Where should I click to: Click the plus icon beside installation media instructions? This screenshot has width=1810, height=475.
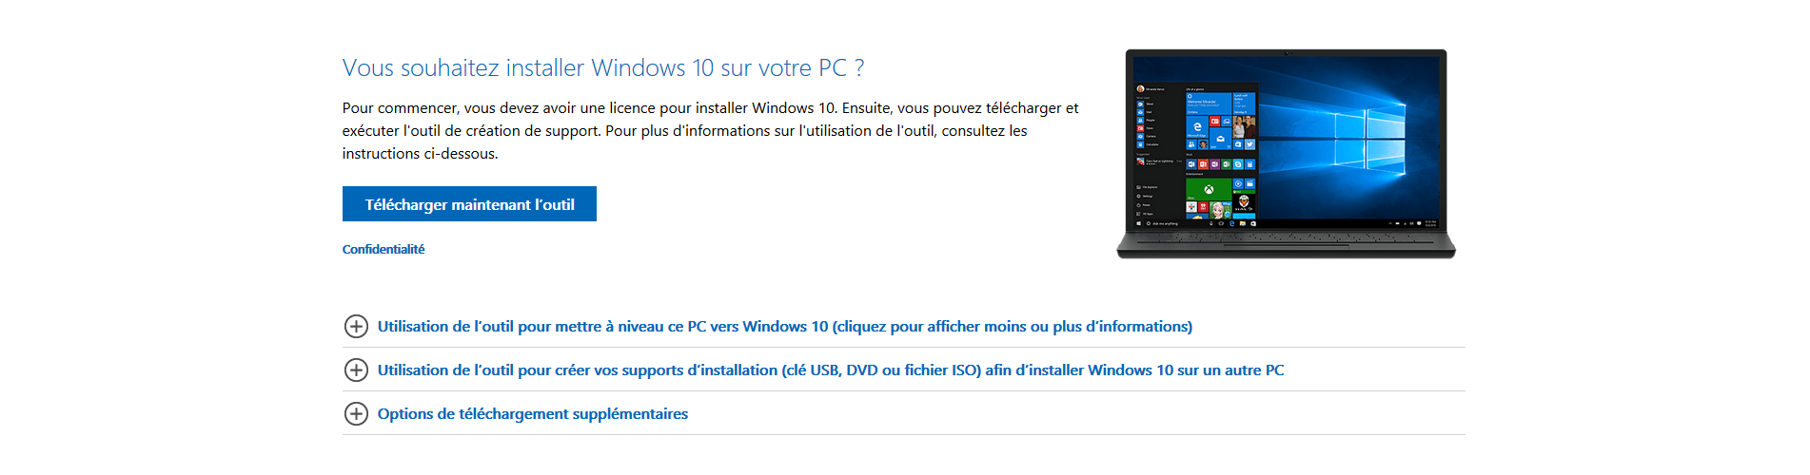[356, 370]
